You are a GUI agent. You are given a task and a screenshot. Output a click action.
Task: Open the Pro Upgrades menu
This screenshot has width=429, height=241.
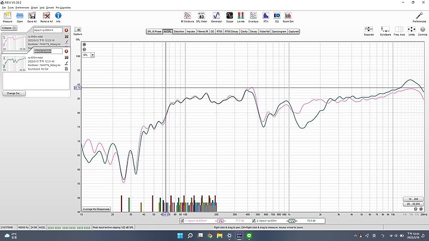pos(63,8)
